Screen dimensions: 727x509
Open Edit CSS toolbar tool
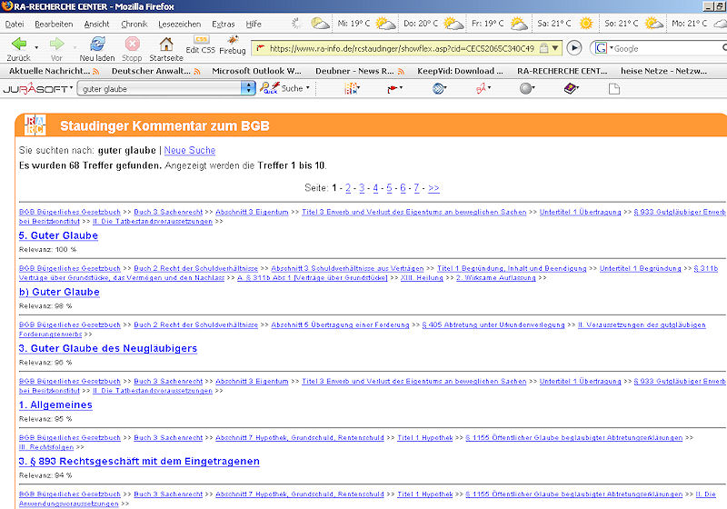(199, 43)
